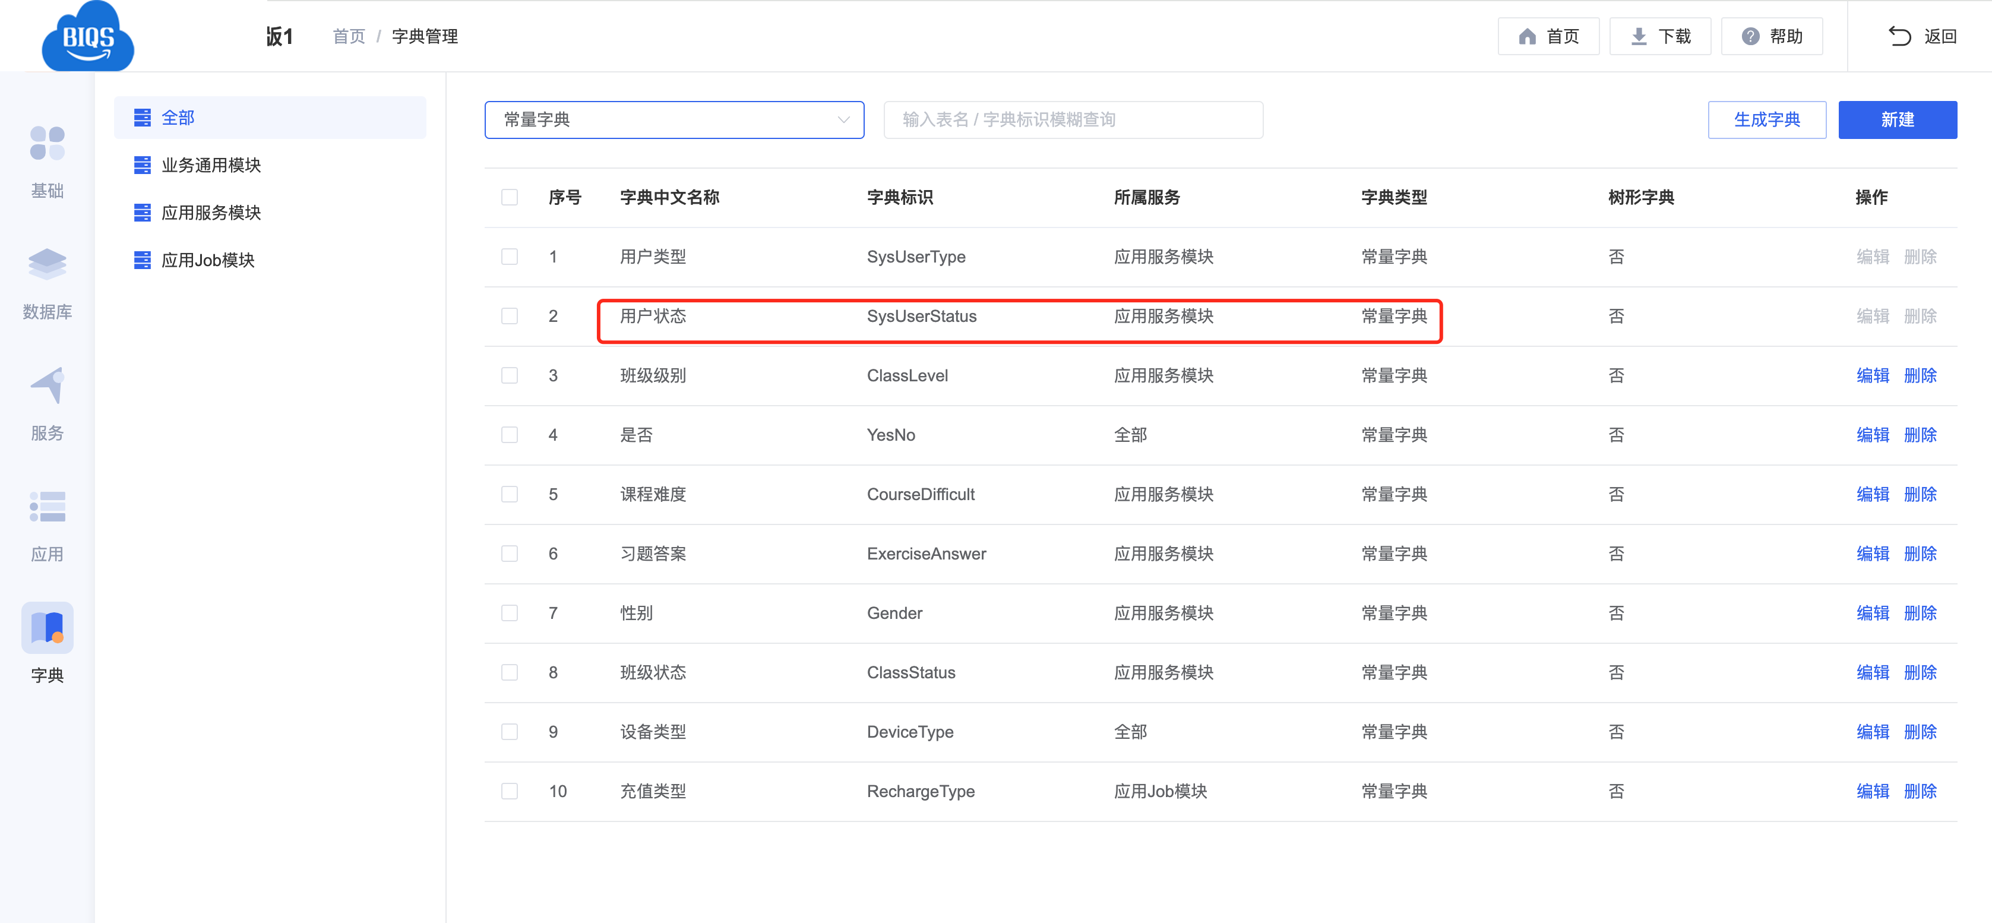
Task: Delete the 班级级别 dictionary row
Action: 1920,376
